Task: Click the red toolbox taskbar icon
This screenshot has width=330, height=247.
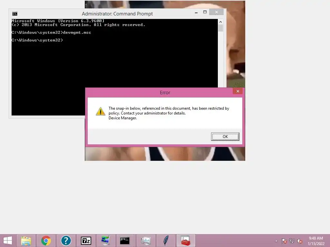Action: [x=186, y=241]
